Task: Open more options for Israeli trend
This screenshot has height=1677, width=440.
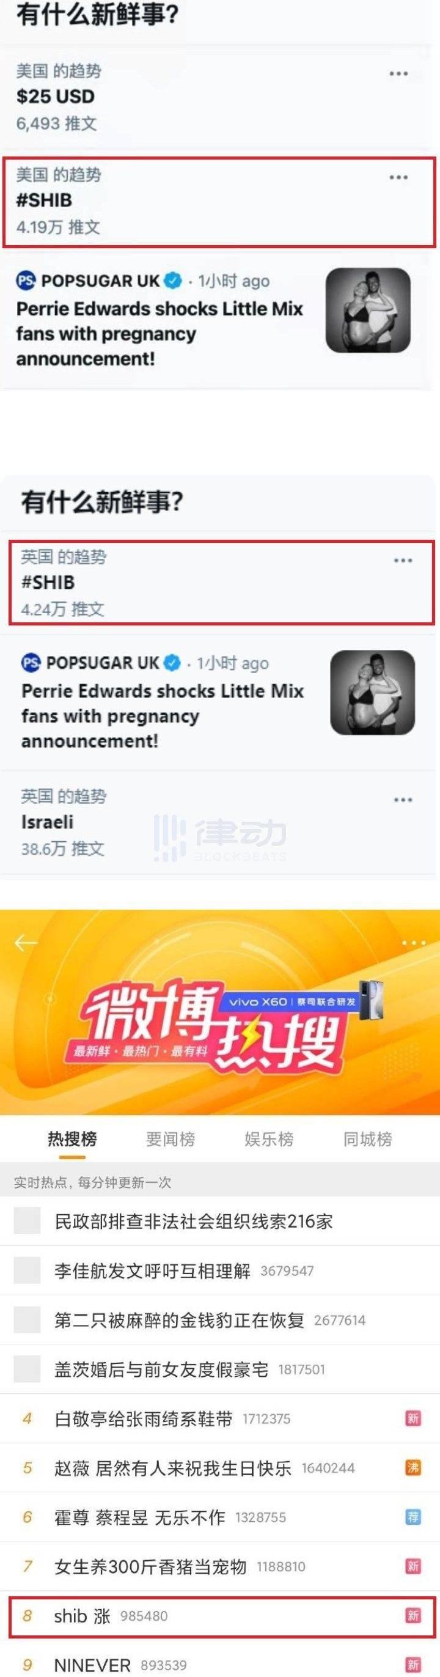Action: (403, 800)
